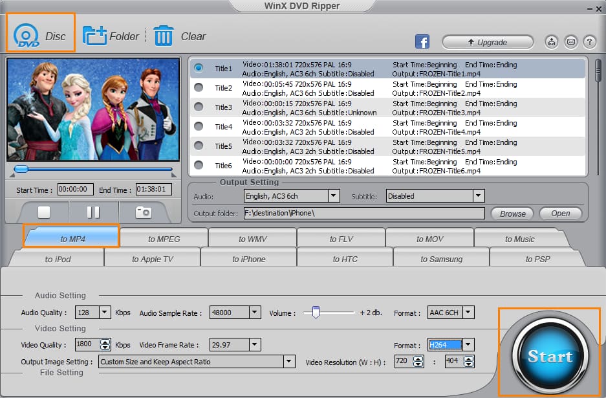The height and width of the screenshot is (398, 606).
Task: Open the Facebook page icon
Action: 422,41
